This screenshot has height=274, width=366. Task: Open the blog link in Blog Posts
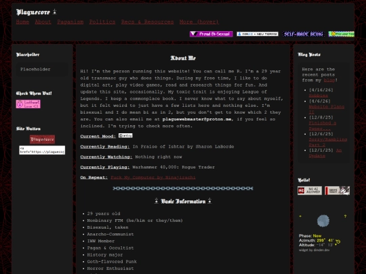[329, 80]
